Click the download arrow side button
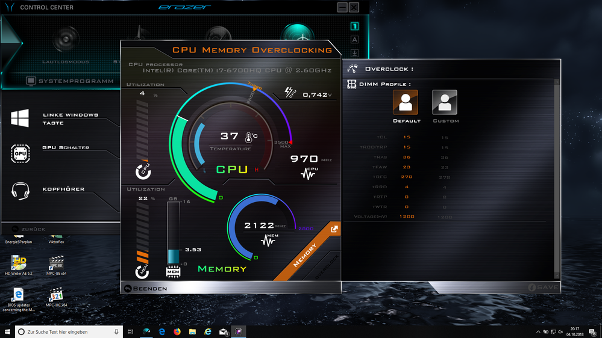Image resolution: width=602 pixels, height=338 pixels. pyautogui.click(x=355, y=53)
